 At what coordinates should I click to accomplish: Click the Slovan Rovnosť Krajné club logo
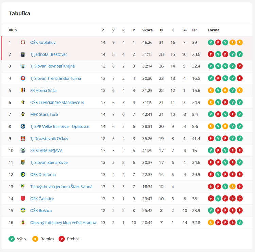tap(23, 66)
